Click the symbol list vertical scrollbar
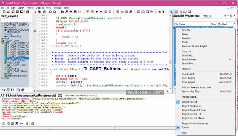The image size is (238, 136). pyautogui.click(x=30, y=55)
